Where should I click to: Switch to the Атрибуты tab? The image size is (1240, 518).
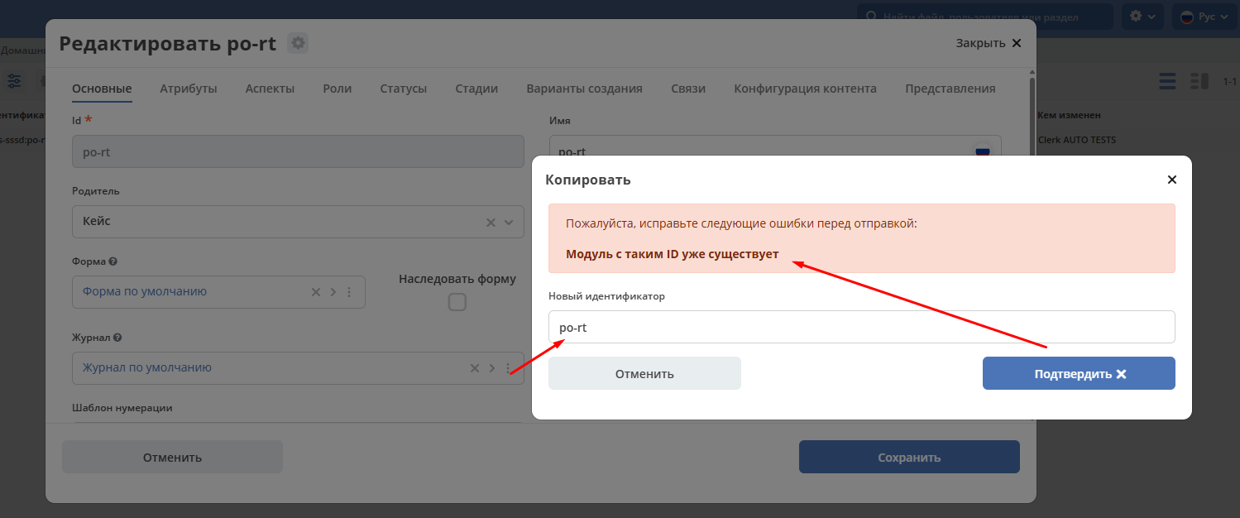(189, 89)
